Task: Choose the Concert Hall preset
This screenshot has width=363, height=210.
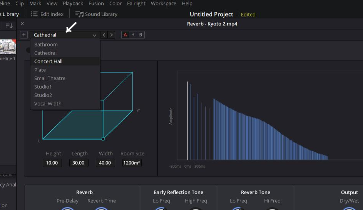Action: (65, 61)
